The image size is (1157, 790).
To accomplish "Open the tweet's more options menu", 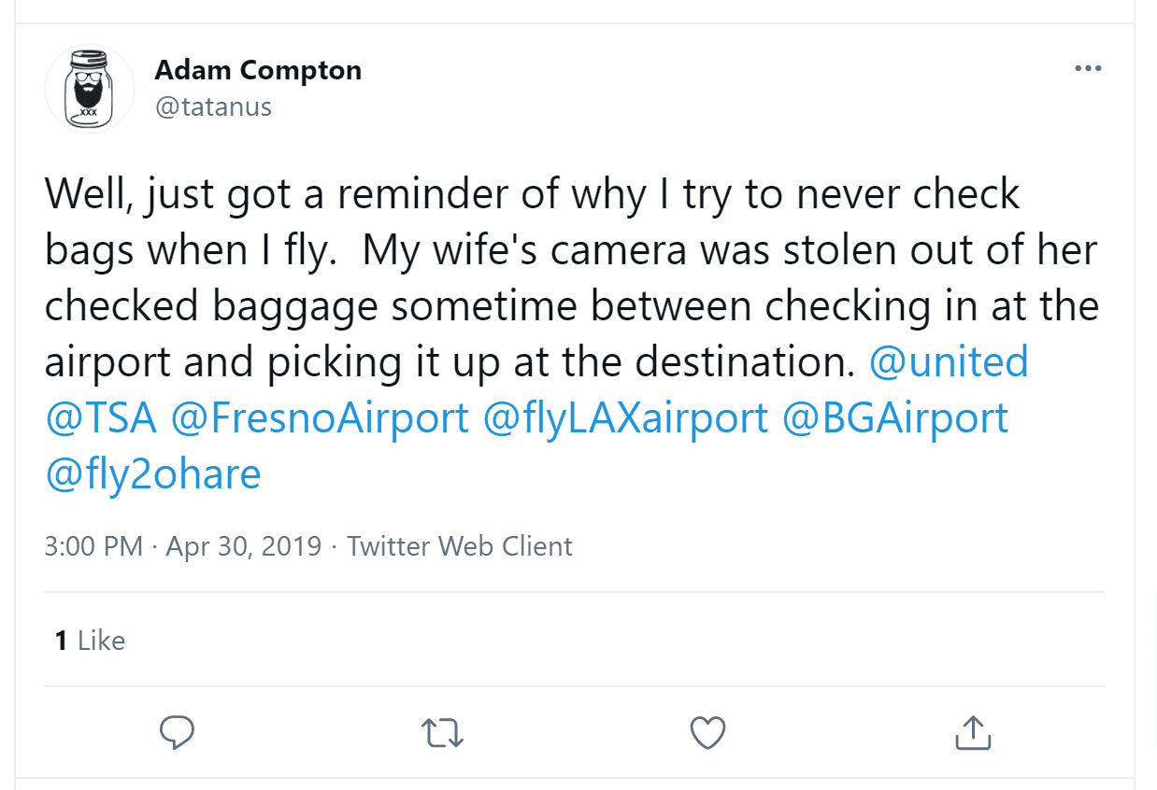I will [x=1088, y=69].
